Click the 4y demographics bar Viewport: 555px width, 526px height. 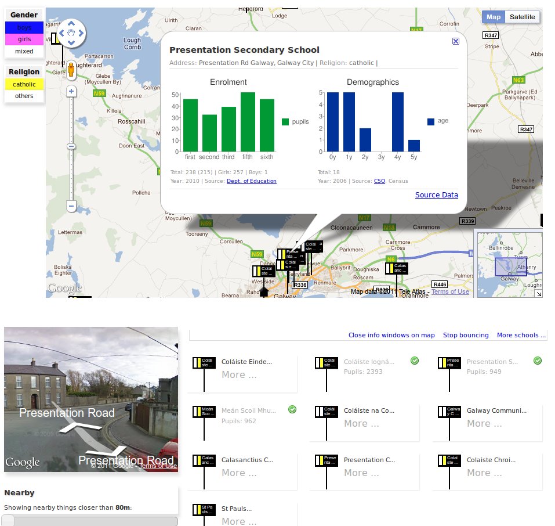[398, 122]
